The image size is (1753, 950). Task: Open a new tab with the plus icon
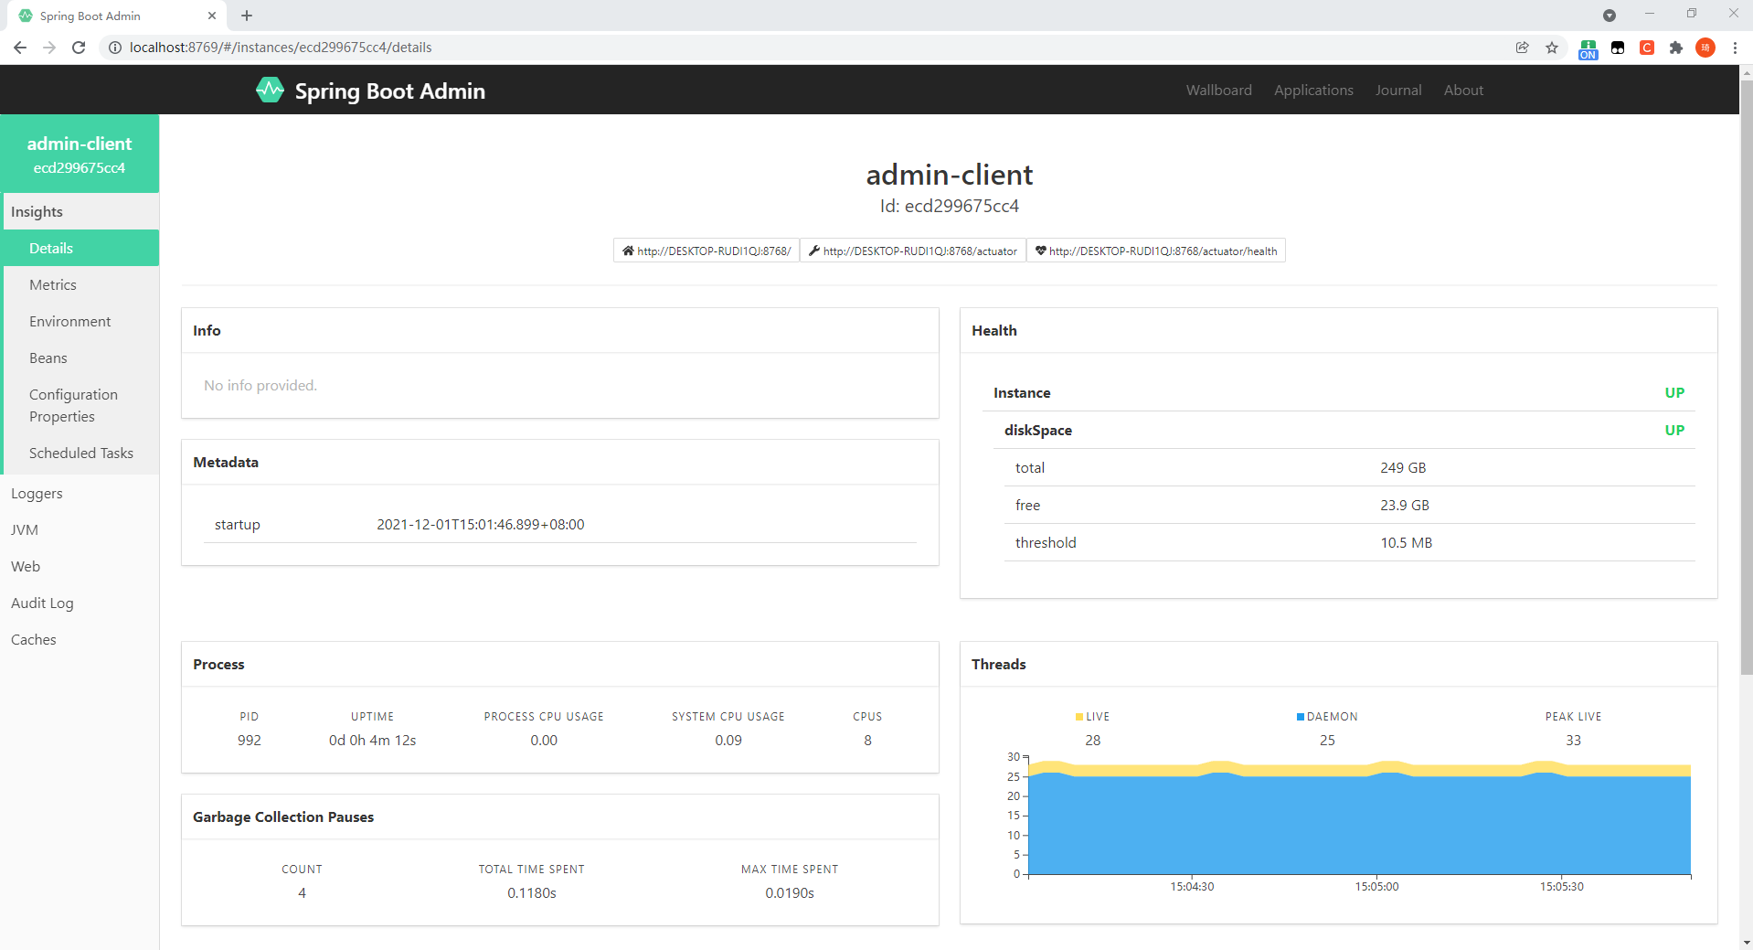click(x=247, y=16)
